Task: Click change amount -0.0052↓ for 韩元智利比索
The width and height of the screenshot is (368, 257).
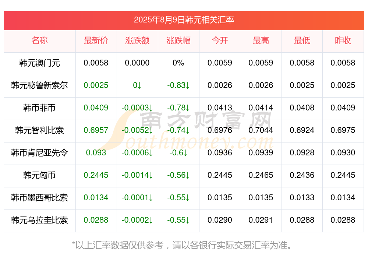Action: click(x=137, y=130)
